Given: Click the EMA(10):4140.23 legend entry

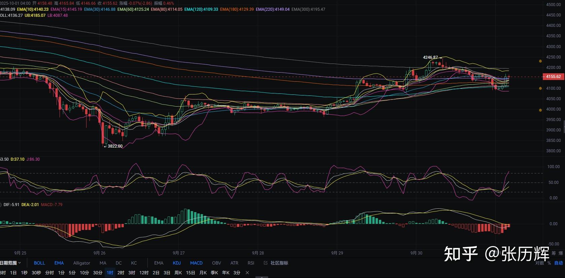Looking at the screenshot, I should click(33, 9).
